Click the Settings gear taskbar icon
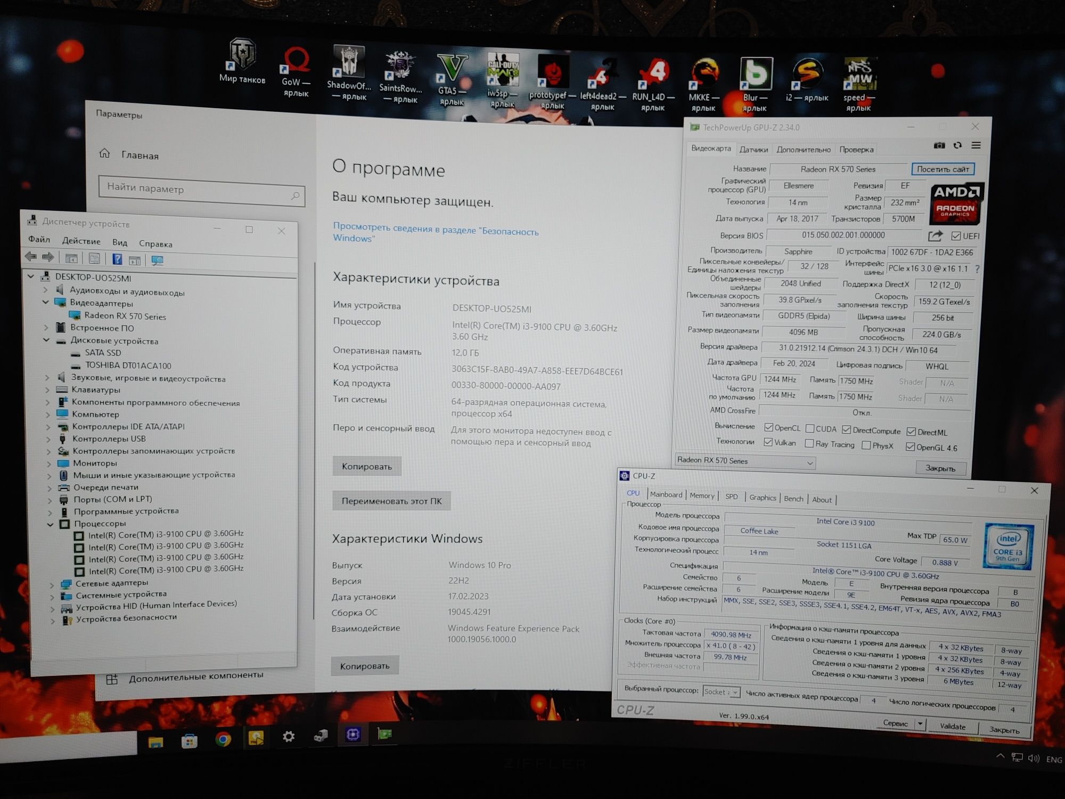 tap(288, 737)
